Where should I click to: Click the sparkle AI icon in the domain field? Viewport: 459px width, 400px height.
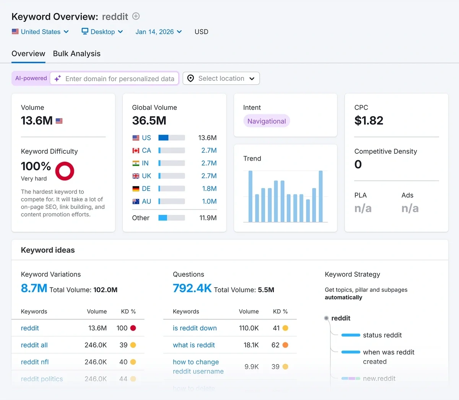pyautogui.click(x=57, y=78)
